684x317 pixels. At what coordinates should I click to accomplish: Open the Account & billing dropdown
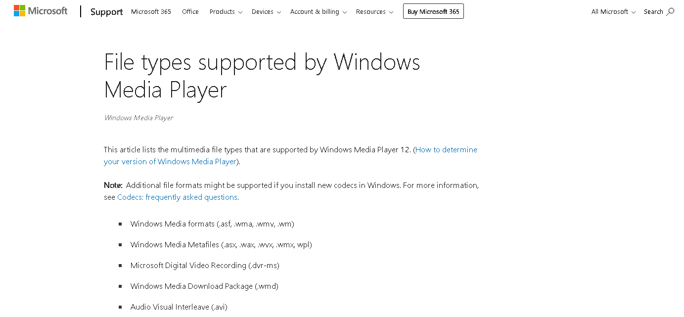click(x=318, y=11)
